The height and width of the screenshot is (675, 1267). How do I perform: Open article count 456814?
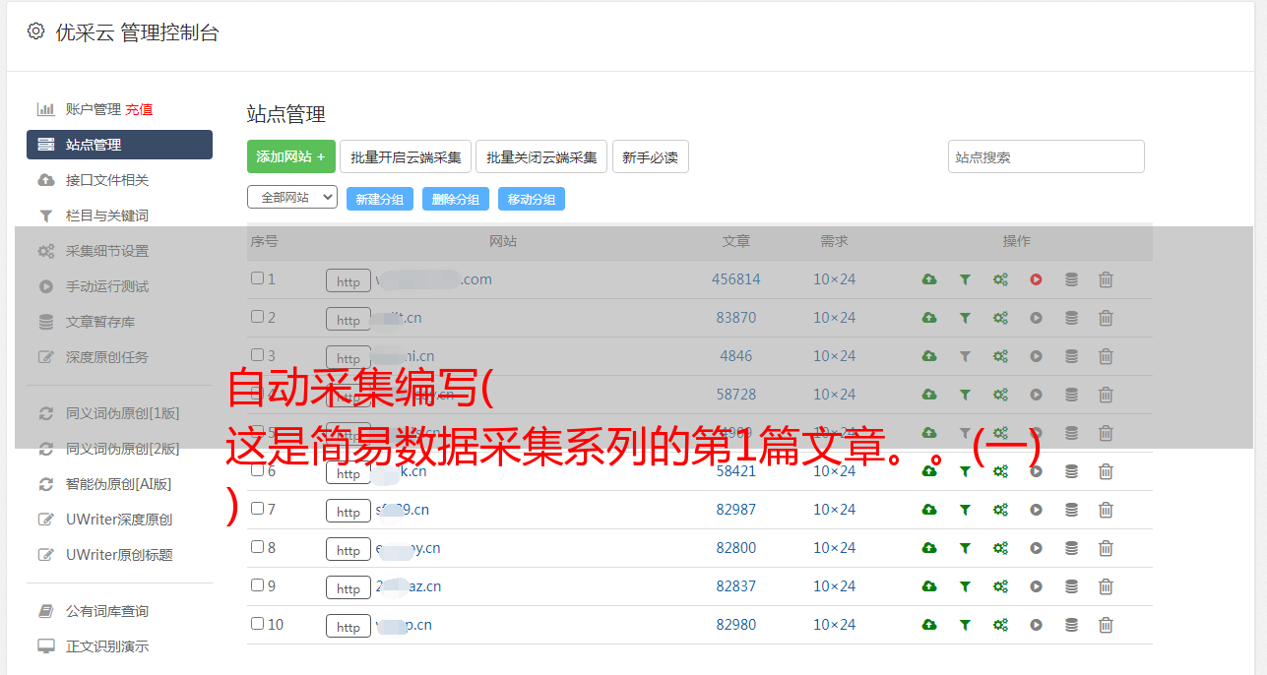(736, 279)
